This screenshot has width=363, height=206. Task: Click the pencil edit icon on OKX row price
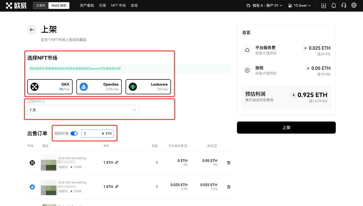[x=117, y=163]
